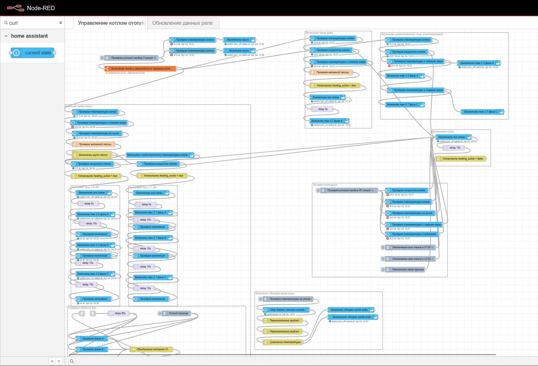The height and width of the screenshot is (366, 538).
Task: Switch to the Обновление данных реле tab
Action: [x=183, y=23]
